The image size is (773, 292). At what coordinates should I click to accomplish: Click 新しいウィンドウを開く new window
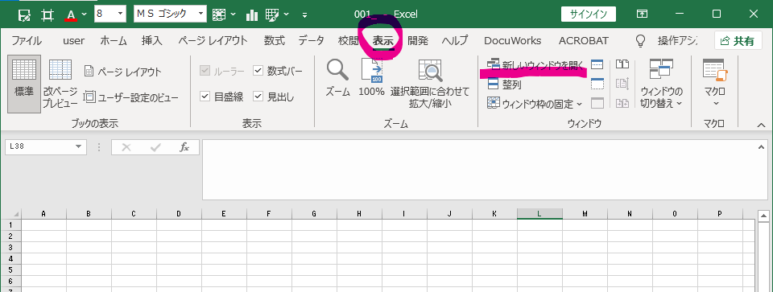(536, 65)
